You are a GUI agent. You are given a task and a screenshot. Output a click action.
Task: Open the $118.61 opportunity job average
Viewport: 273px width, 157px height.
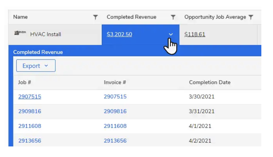[x=195, y=34]
